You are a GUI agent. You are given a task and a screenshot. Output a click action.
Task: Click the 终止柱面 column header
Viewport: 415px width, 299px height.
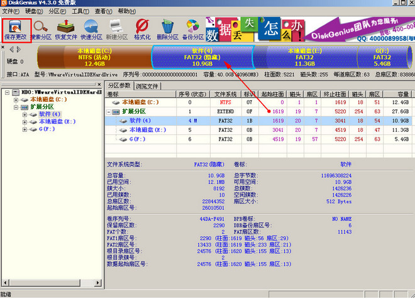tap(335, 94)
